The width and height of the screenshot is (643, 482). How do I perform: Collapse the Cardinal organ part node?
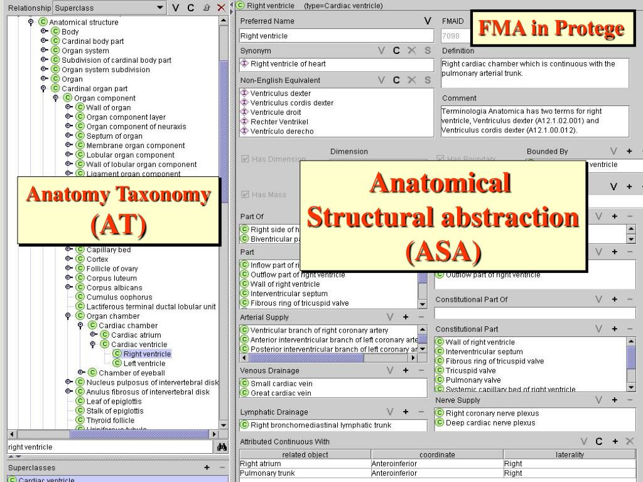click(43, 88)
